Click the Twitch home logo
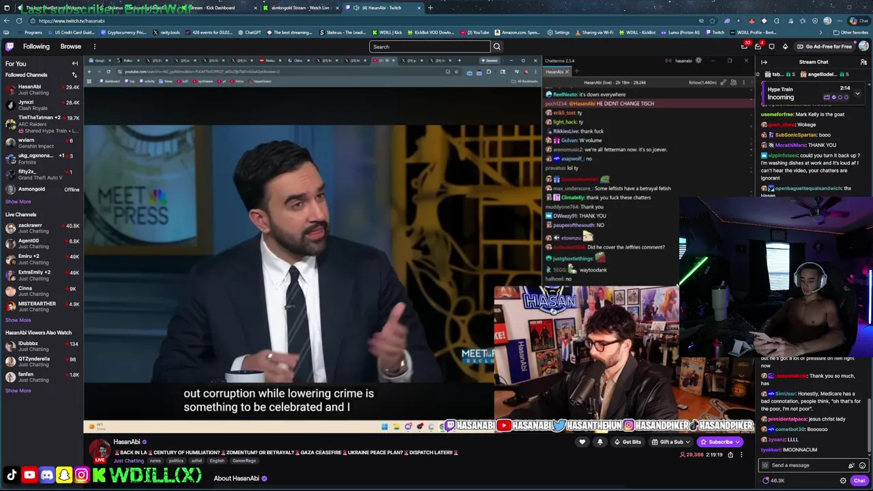The height and width of the screenshot is (491, 873). (10, 46)
